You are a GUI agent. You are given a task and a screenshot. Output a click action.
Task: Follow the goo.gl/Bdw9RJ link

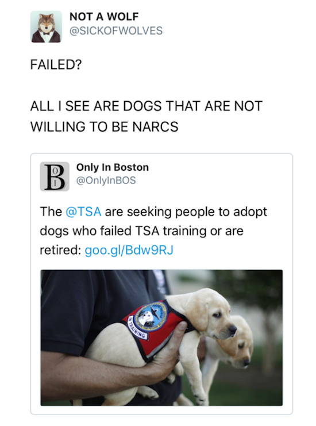129,250
